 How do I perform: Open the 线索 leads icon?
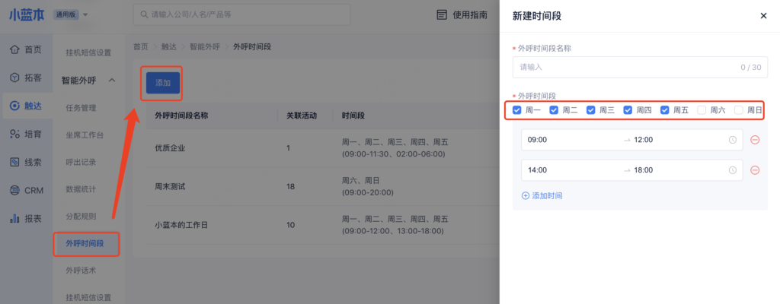pyautogui.click(x=14, y=162)
